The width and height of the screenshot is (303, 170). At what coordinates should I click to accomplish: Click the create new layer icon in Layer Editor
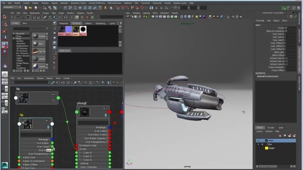coord(289,136)
